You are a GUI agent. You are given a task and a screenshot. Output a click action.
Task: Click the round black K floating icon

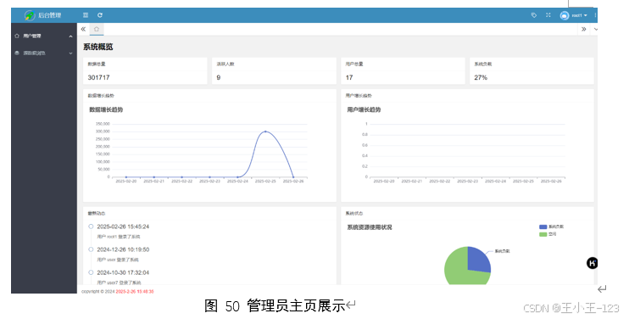click(x=592, y=263)
